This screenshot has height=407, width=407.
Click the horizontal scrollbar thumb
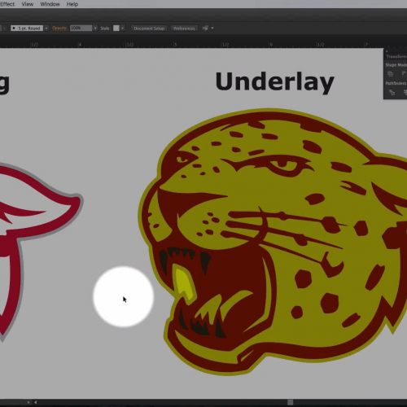coord(291,402)
